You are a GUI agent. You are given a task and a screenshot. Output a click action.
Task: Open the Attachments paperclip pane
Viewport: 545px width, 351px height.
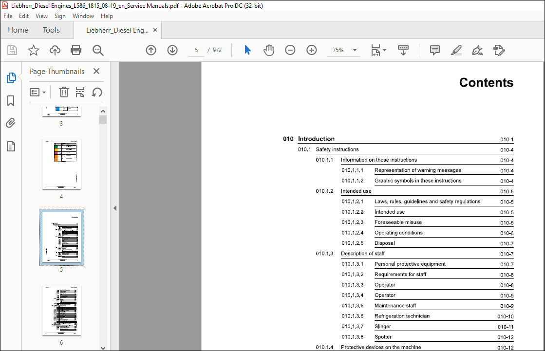(x=11, y=123)
